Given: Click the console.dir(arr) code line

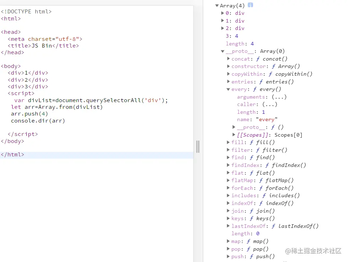Looking at the screenshot, I should coord(38,121).
